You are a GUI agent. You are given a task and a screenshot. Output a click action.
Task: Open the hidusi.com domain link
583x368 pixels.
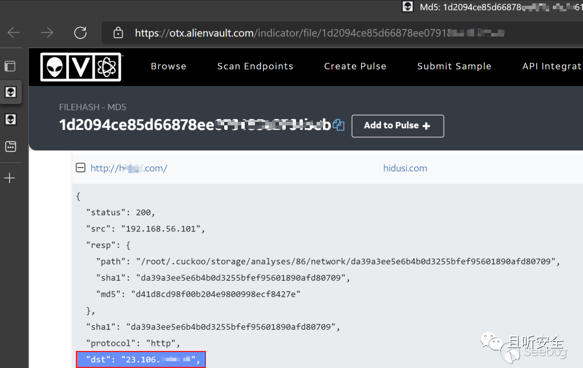pyautogui.click(x=405, y=168)
